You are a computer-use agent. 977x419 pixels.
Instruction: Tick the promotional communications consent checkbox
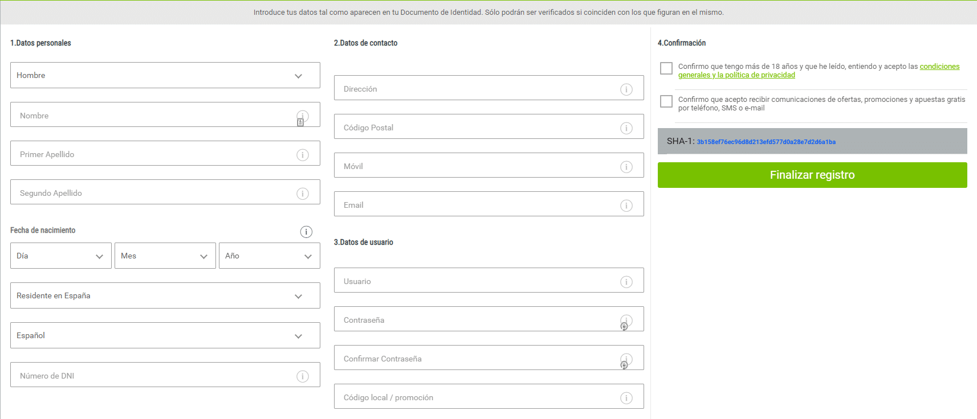[x=666, y=101]
